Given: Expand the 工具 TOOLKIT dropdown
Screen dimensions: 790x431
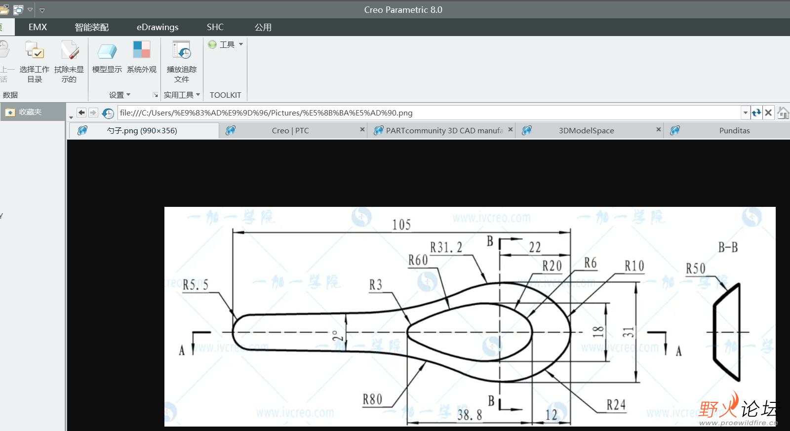Looking at the screenshot, I should pos(226,44).
